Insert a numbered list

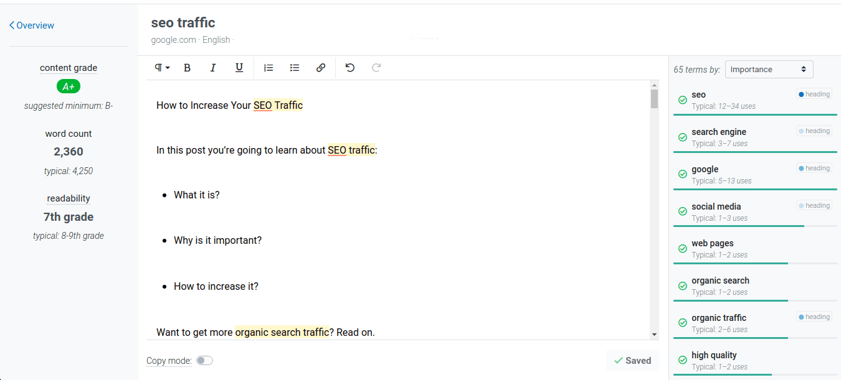(x=268, y=67)
